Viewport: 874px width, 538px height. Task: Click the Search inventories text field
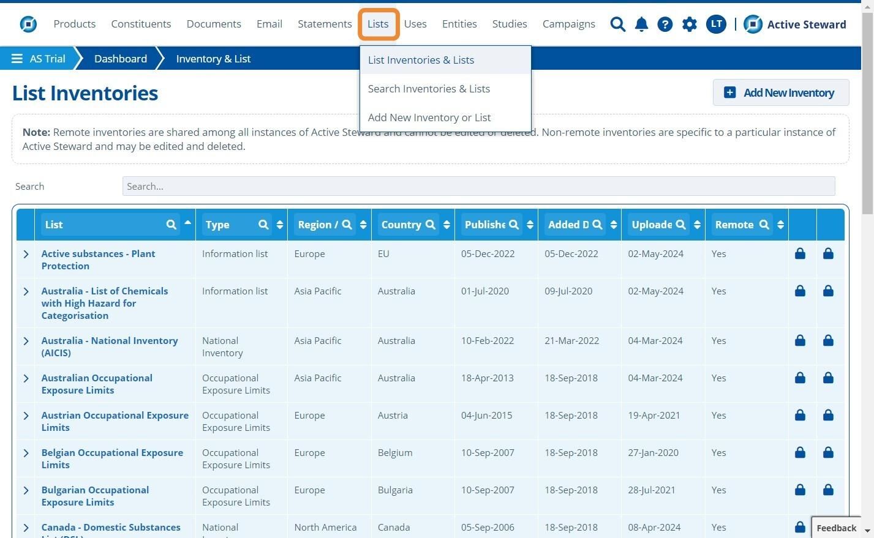(478, 186)
